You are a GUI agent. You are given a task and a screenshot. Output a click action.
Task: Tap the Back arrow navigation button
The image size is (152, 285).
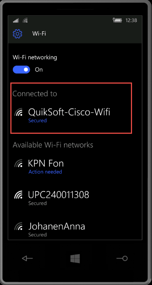coord(27,258)
